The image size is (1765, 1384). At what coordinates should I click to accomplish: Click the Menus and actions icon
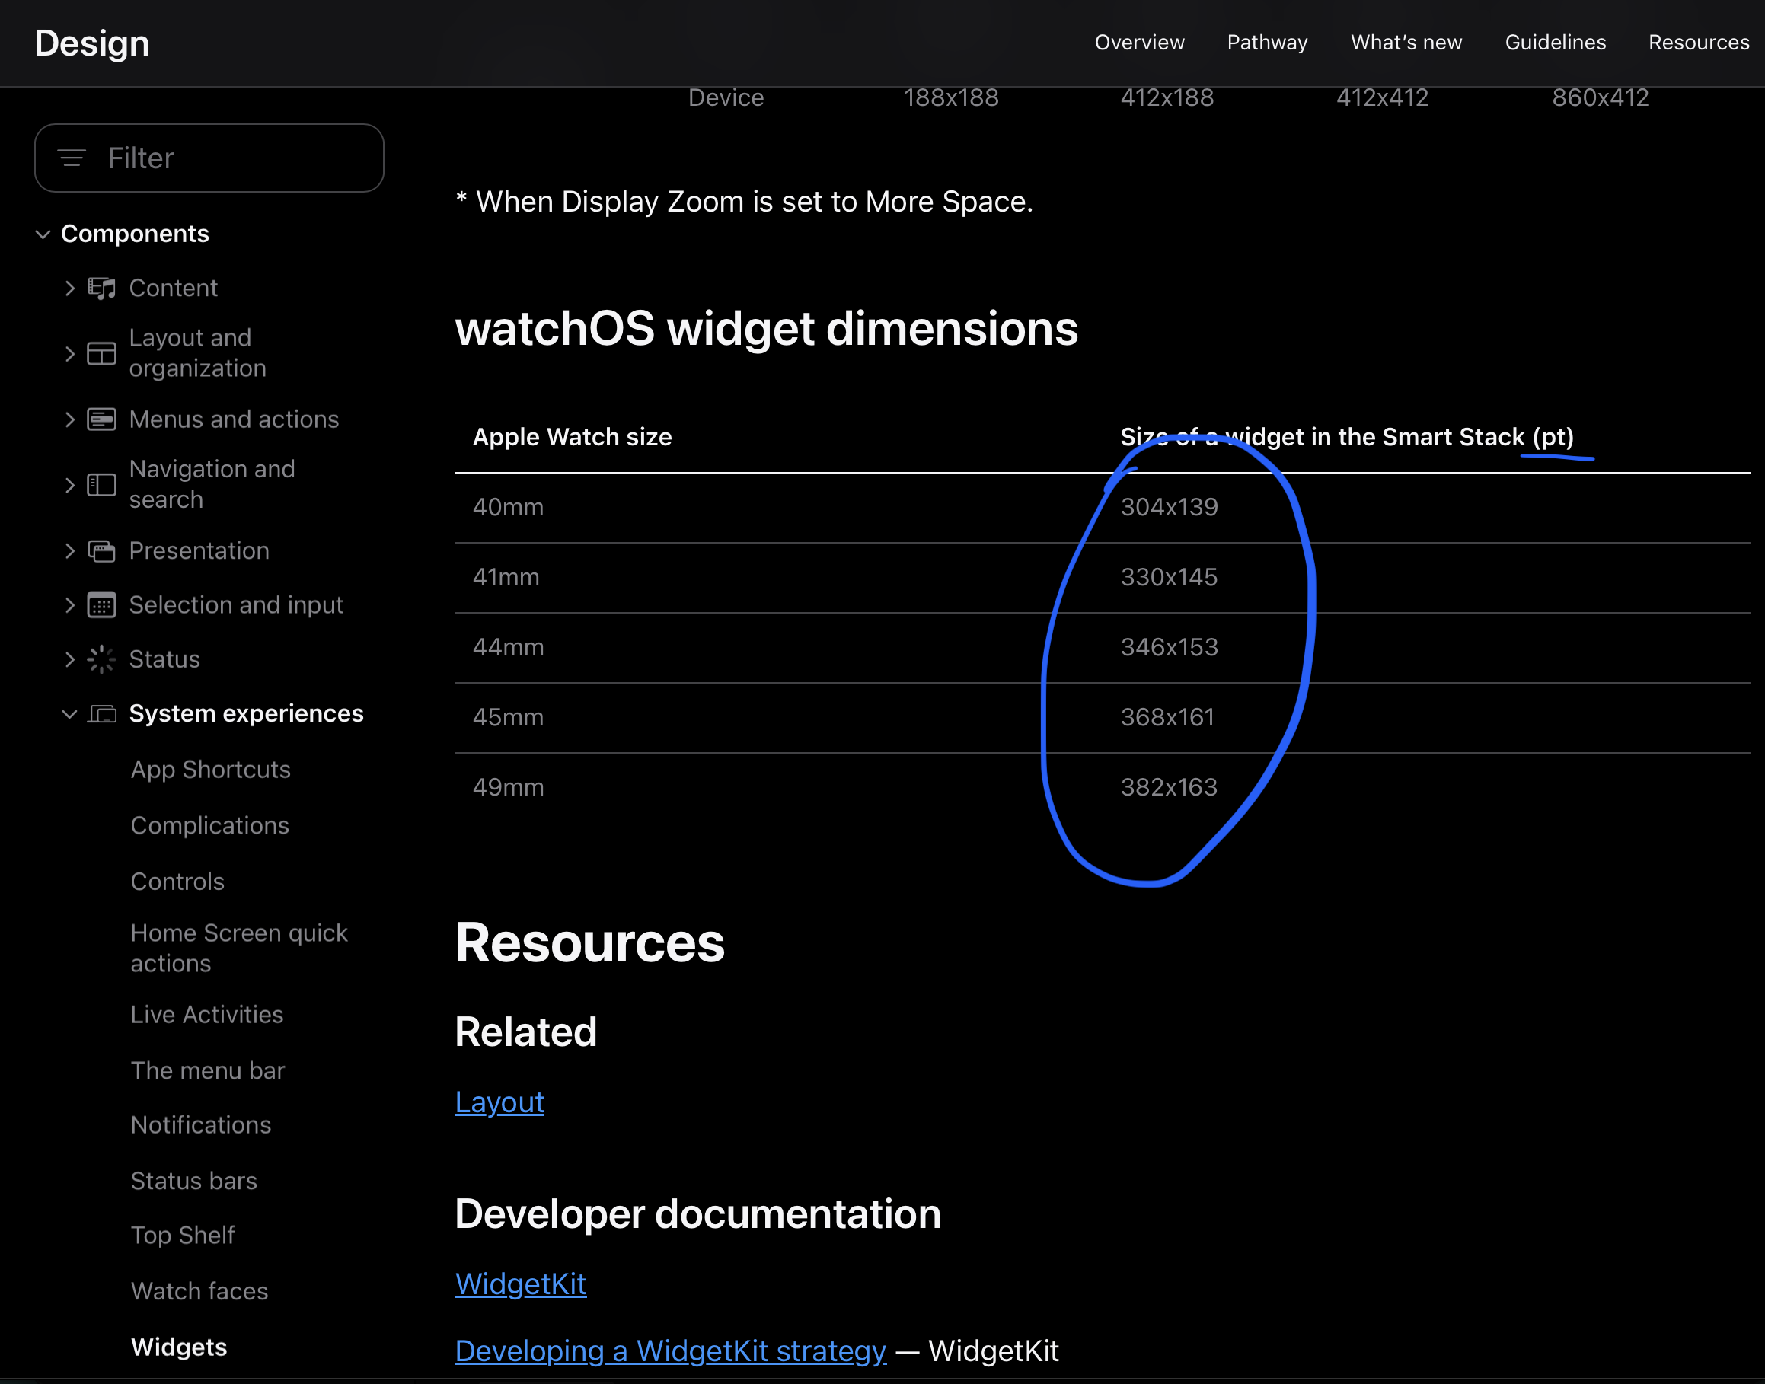click(101, 419)
